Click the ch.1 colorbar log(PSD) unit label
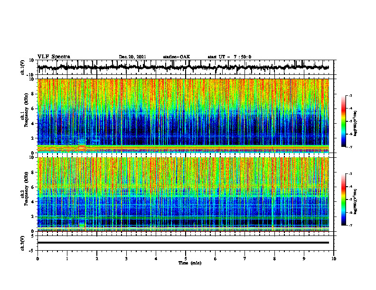This screenshot has height=290, width=376. tap(356, 124)
